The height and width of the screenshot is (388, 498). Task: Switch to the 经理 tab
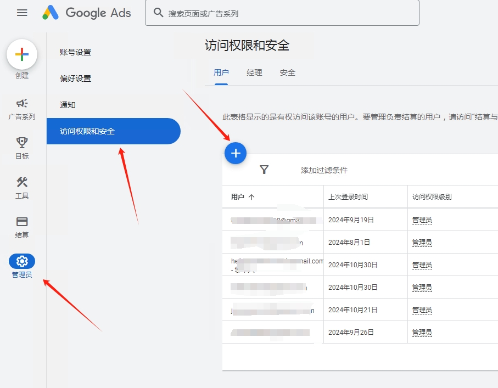click(x=254, y=72)
